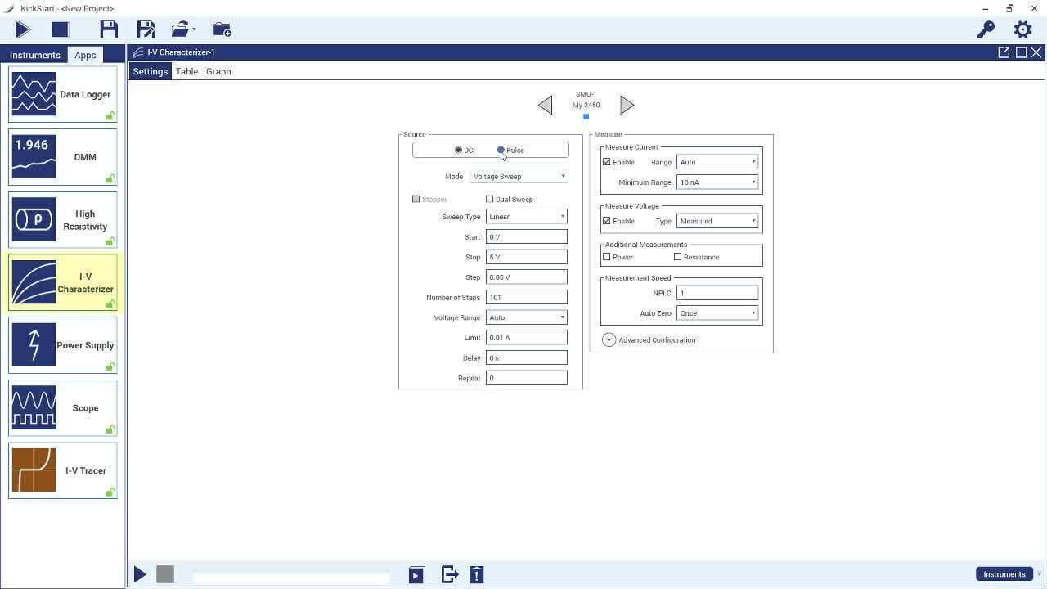The width and height of the screenshot is (1047, 589).
Task: Launch the Scope app
Action: tap(63, 407)
